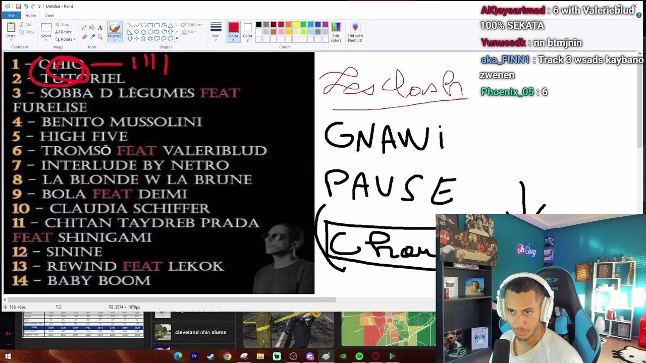Click the Copy button
The image size is (646, 363).
[x=26, y=32]
